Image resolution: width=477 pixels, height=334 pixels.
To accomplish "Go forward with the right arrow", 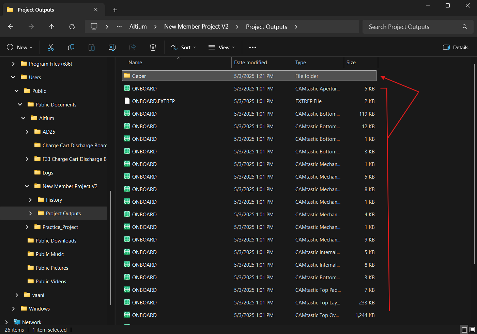I will pyautogui.click(x=31, y=27).
